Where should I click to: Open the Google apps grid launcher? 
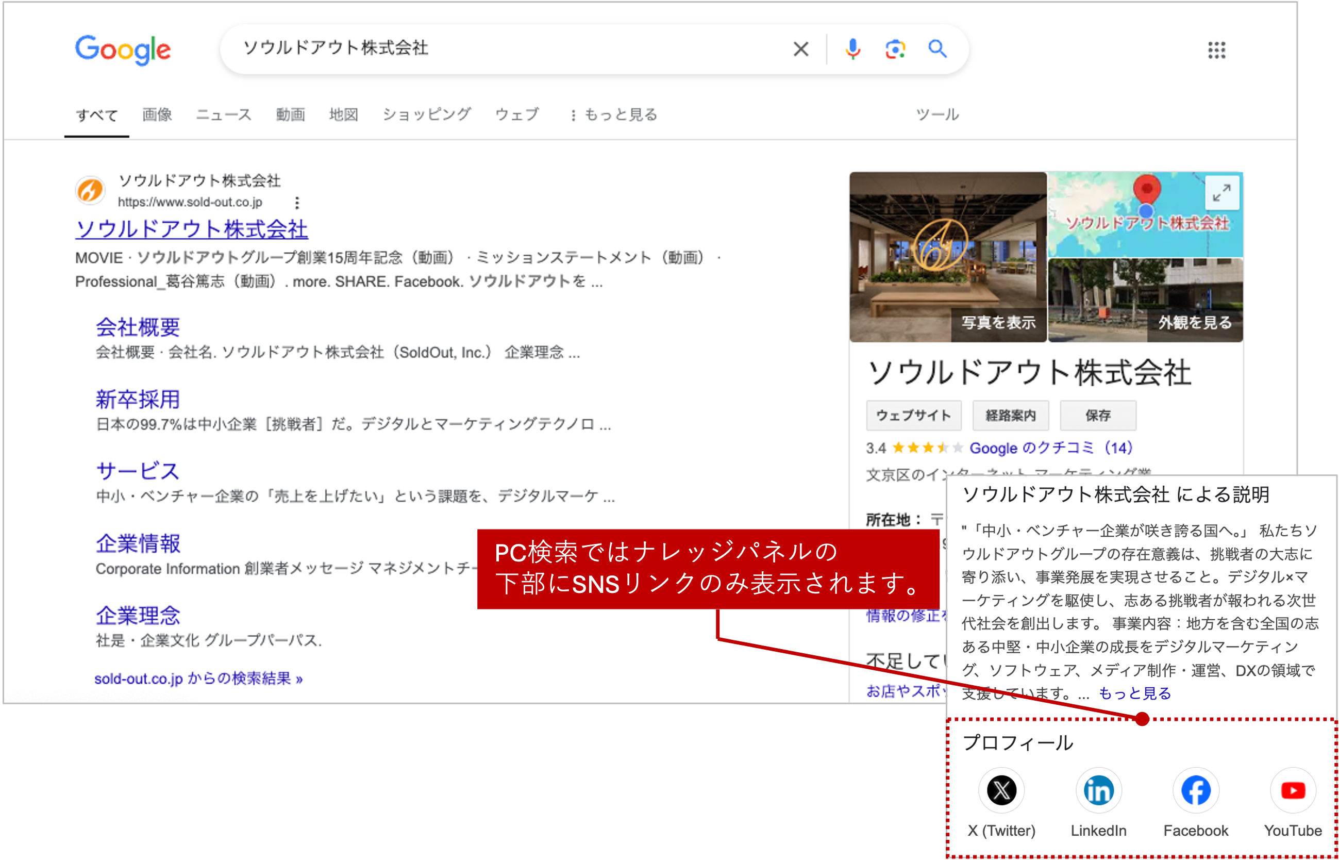(x=1217, y=50)
